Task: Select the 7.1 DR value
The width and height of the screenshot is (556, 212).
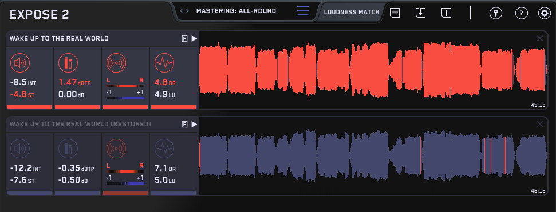Action: click(x=165, y=169)
